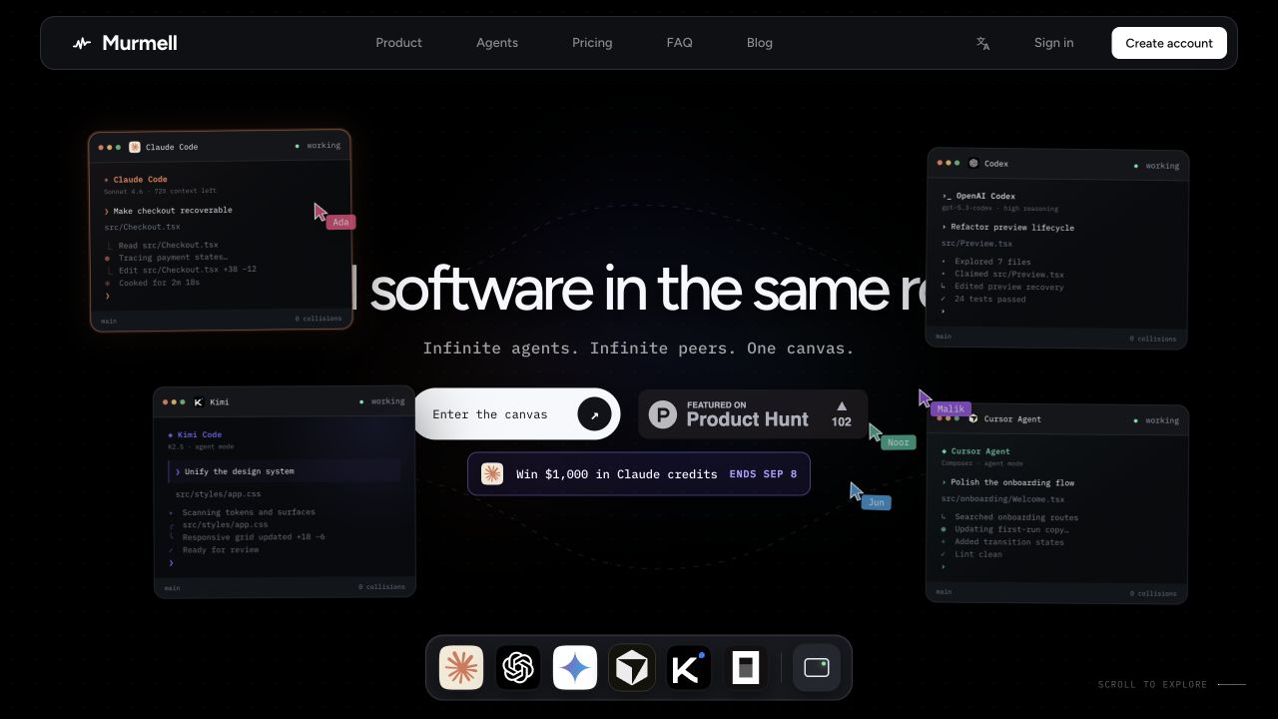Click Codex window title icon
Viewport: 1278px width, 719px height.
click(x=973, y=163)
